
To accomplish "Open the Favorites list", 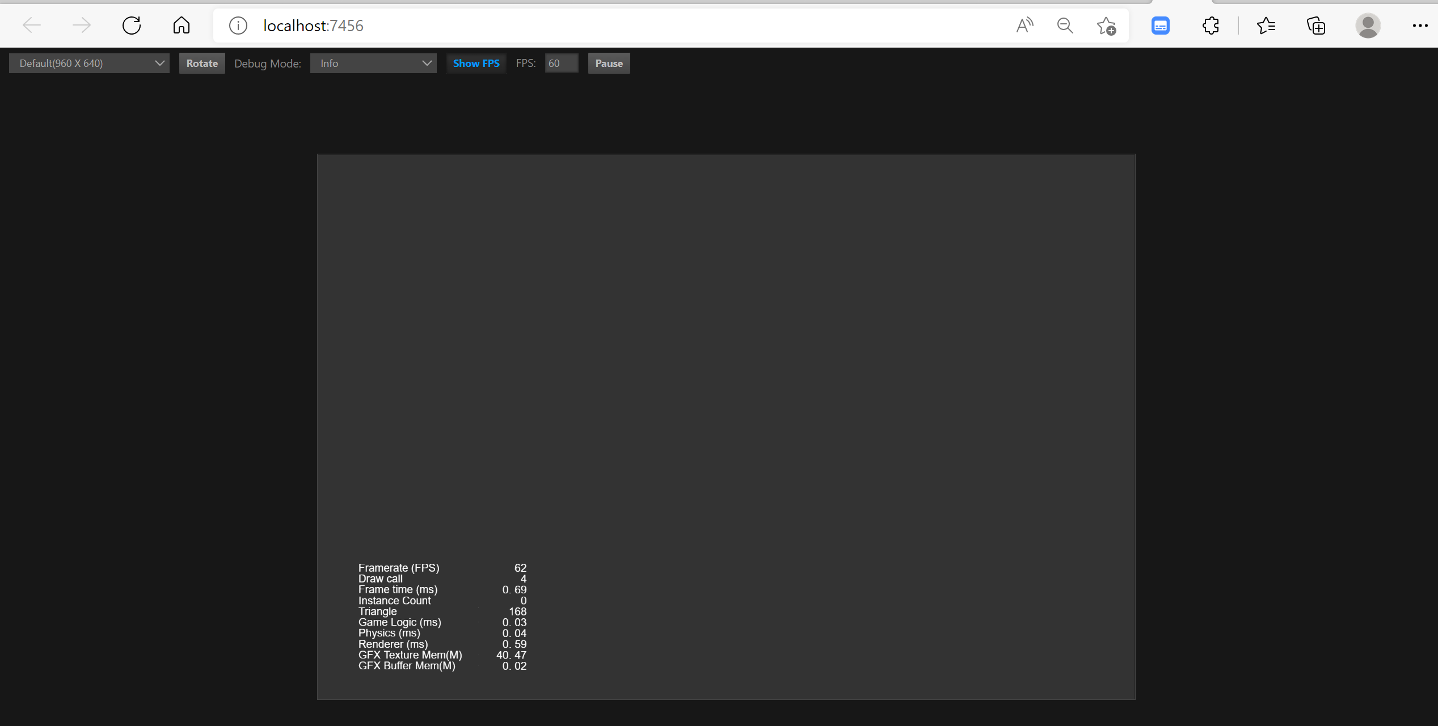I will pyautogui.click(x=1266, y=26).
